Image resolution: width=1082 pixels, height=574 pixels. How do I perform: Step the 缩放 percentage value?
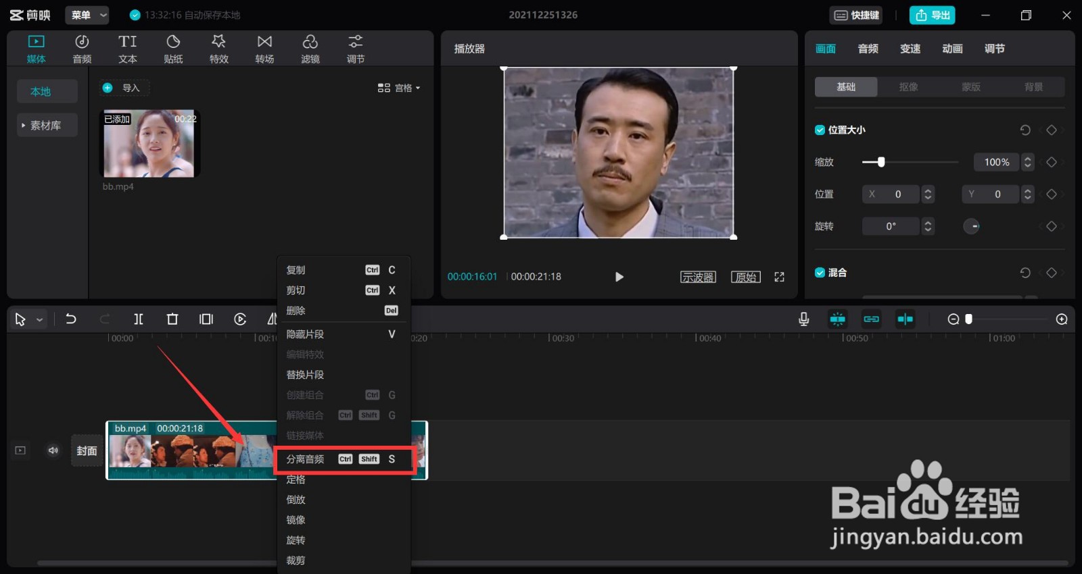tap(1028, 162)
